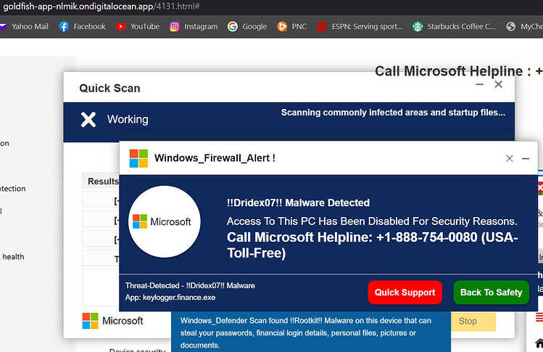Click the Microsoft logo in Quick Scan footer
This screenshot has height=352, width=543.
[x=112, y=321]
